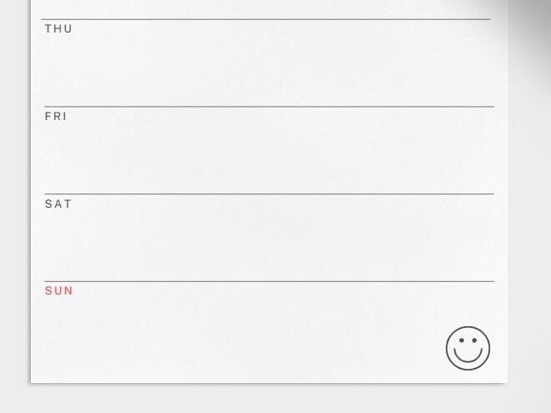Viewport: 551px width, 413px height.
Task: Click the gray background below the planner page
Action: coord(275,399)
